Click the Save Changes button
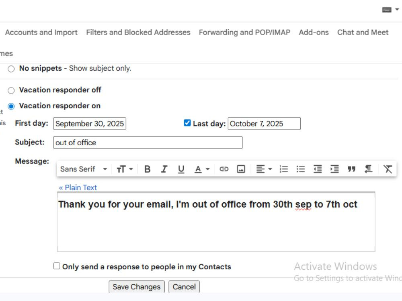 coord(137,287)
